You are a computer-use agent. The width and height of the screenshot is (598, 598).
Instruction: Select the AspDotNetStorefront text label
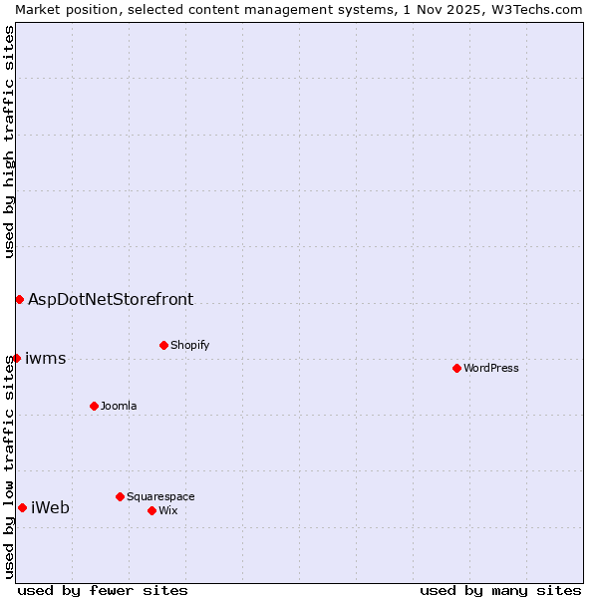tap(111, 299)
